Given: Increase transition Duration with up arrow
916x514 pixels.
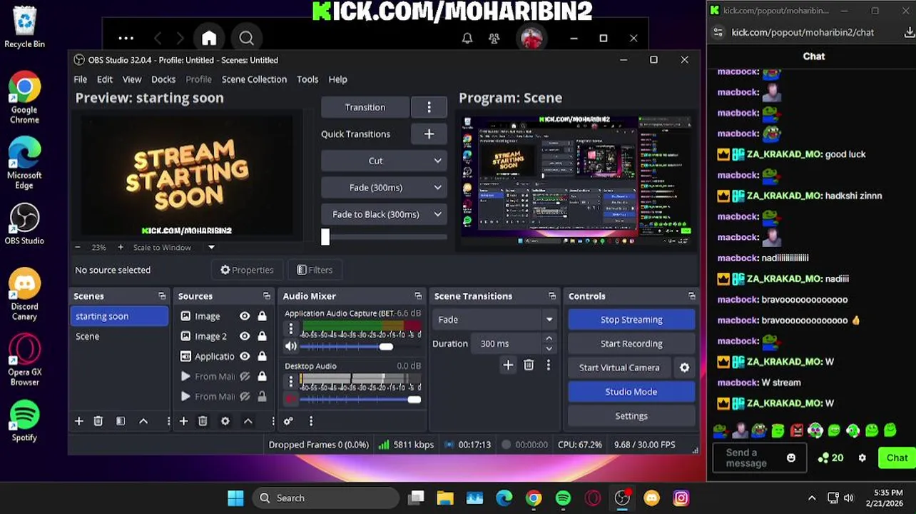Looking at the screenshot, I should [549, 339].
